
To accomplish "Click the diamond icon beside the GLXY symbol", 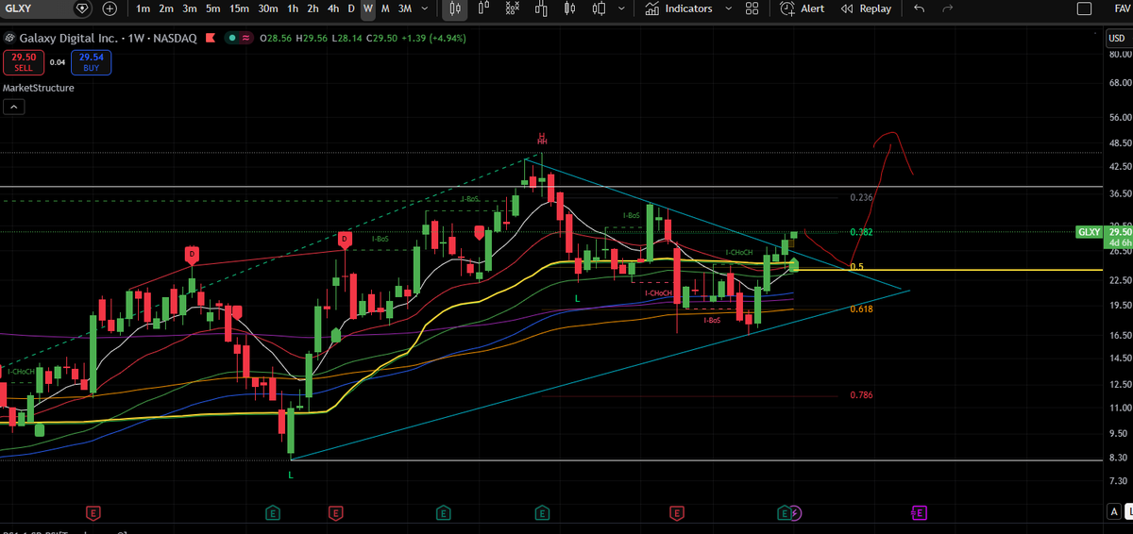I will point(82,8).
